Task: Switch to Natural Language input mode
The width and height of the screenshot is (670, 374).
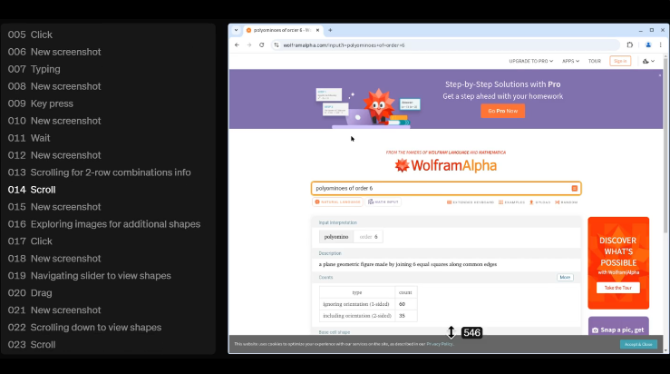Action: coord(338,202)
